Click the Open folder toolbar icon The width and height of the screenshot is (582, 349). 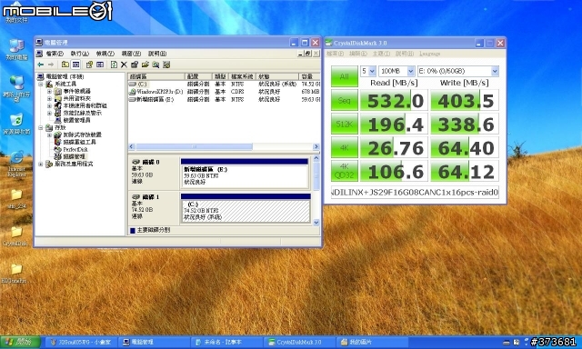145,65
